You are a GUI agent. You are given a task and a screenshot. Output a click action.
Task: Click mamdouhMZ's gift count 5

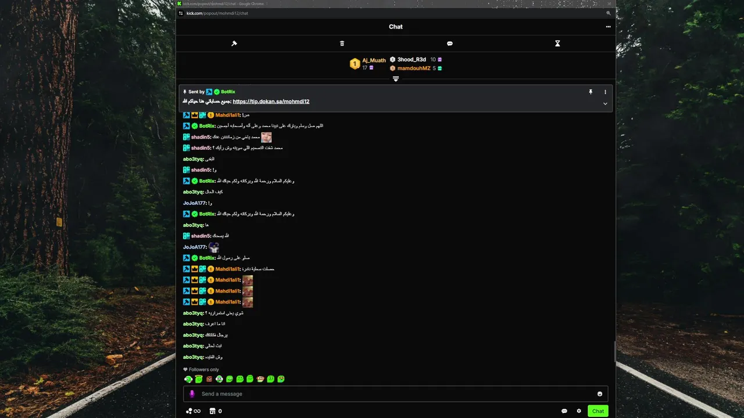(434, 69)
